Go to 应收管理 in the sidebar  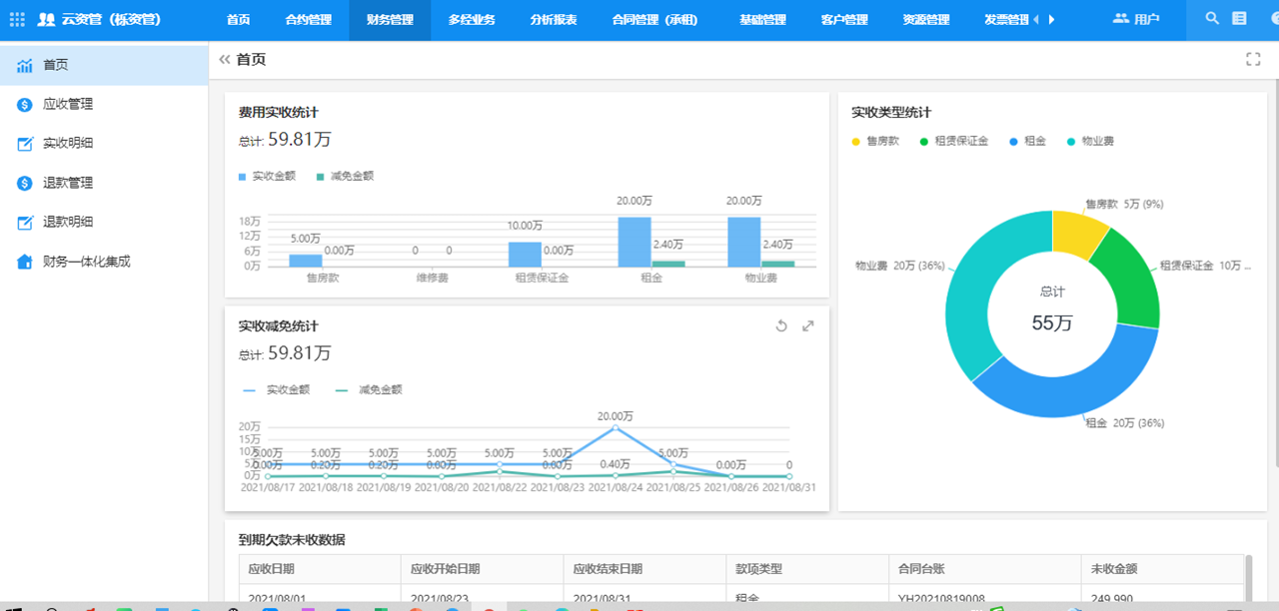(x=68, y=104)
